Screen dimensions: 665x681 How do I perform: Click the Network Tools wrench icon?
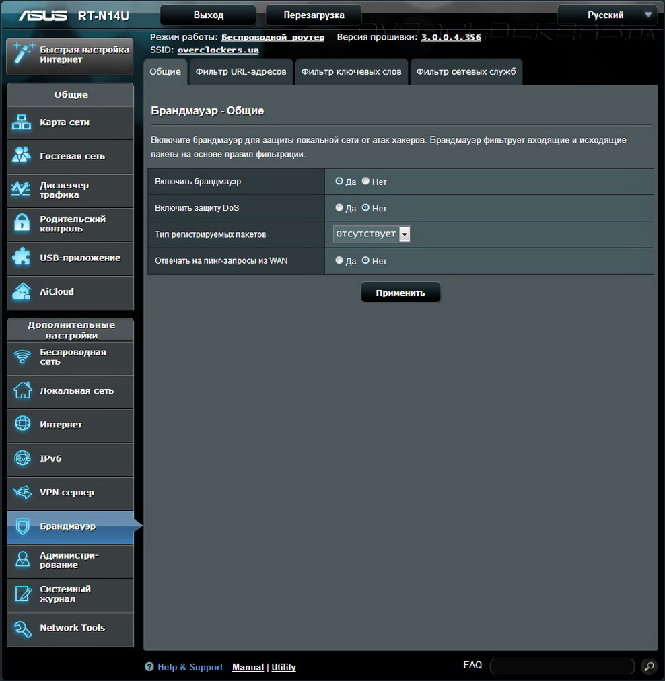point(22,628)
